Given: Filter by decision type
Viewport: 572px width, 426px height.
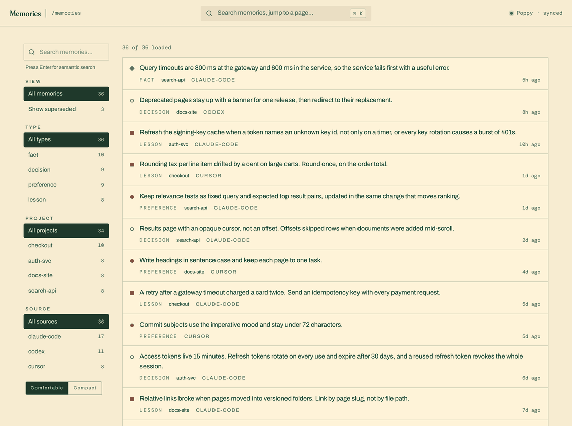Looking at the screenshot, I should pyautogui.click(x=66, y=170).
